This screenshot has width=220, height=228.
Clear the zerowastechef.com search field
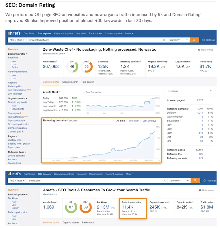164,40
